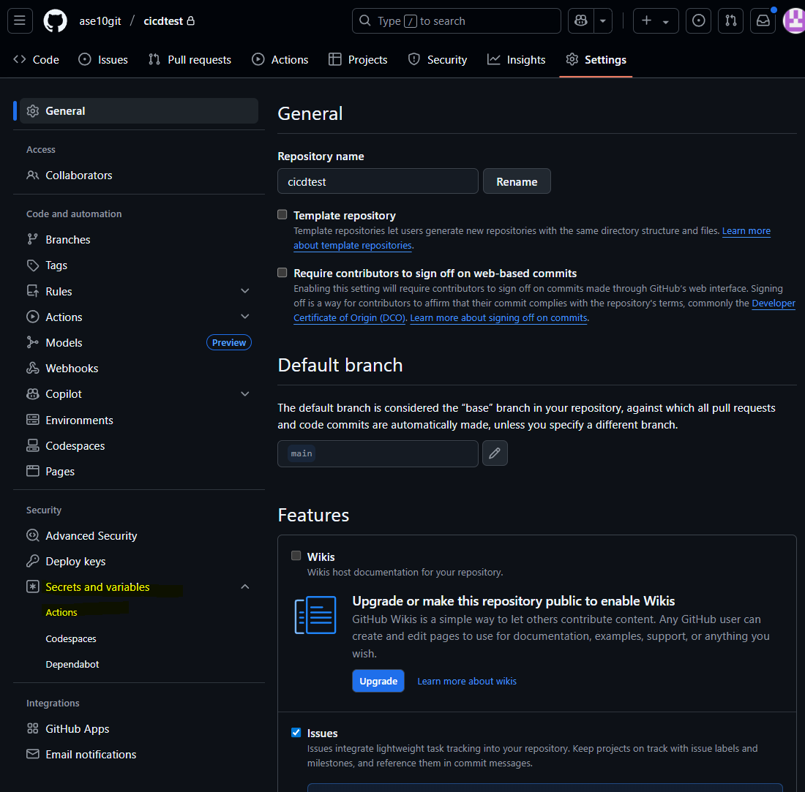The width and height of the screenshot is (805, 792).
Task: Open the hamburger navigation menu
Action: 20,20
